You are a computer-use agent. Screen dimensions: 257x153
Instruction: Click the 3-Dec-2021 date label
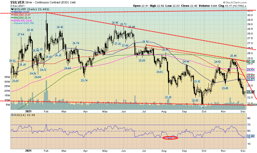pos(6,6)
